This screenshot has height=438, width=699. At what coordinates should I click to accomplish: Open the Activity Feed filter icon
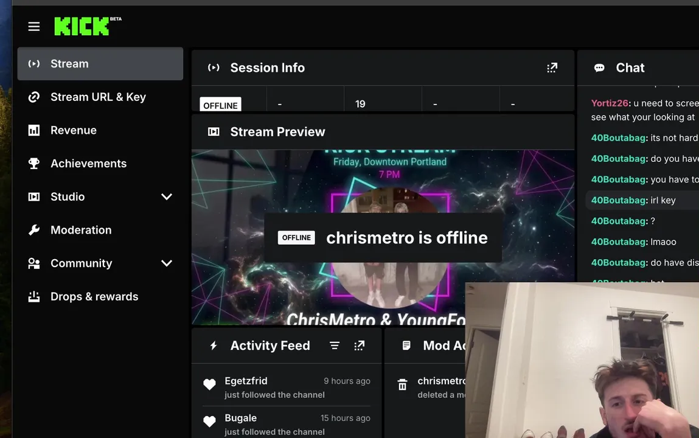pyautogui.click(x=335, y=346)
